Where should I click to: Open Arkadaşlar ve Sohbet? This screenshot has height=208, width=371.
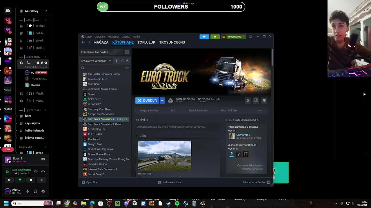coord(257,182)
